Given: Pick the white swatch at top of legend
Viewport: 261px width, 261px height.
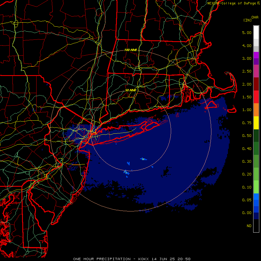Looking at the screenshot, I should pyautogui.click(x=256, y=32).
